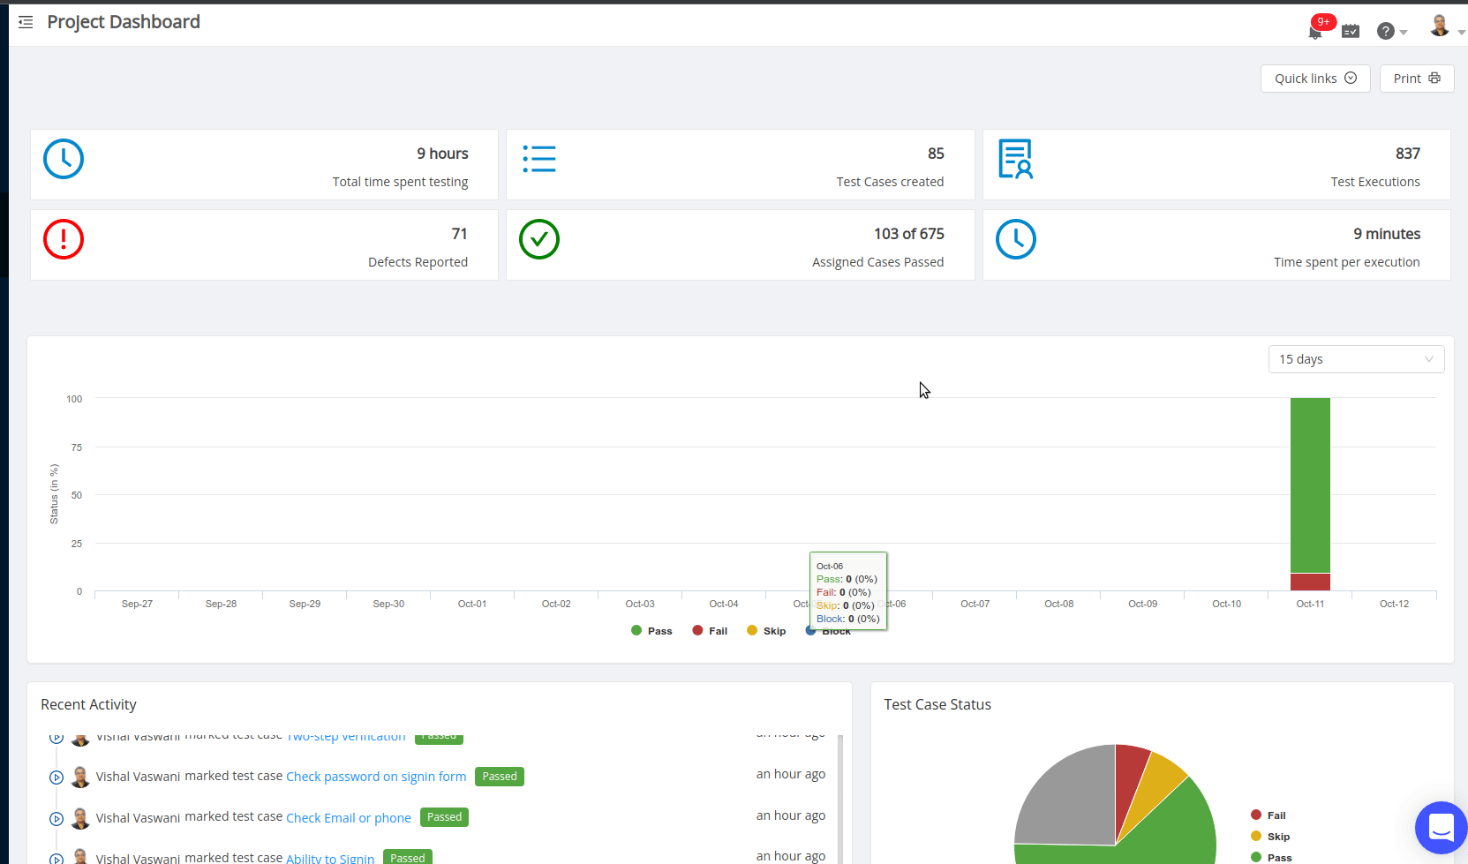1468x864 pixels.
Task: Click play icon beside Check Email or phone activity
Action: click(56, 819)
